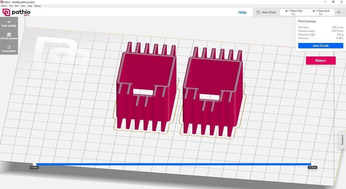Open the Edit menu
Screen dimensions: 346x189
pos(17,6)
